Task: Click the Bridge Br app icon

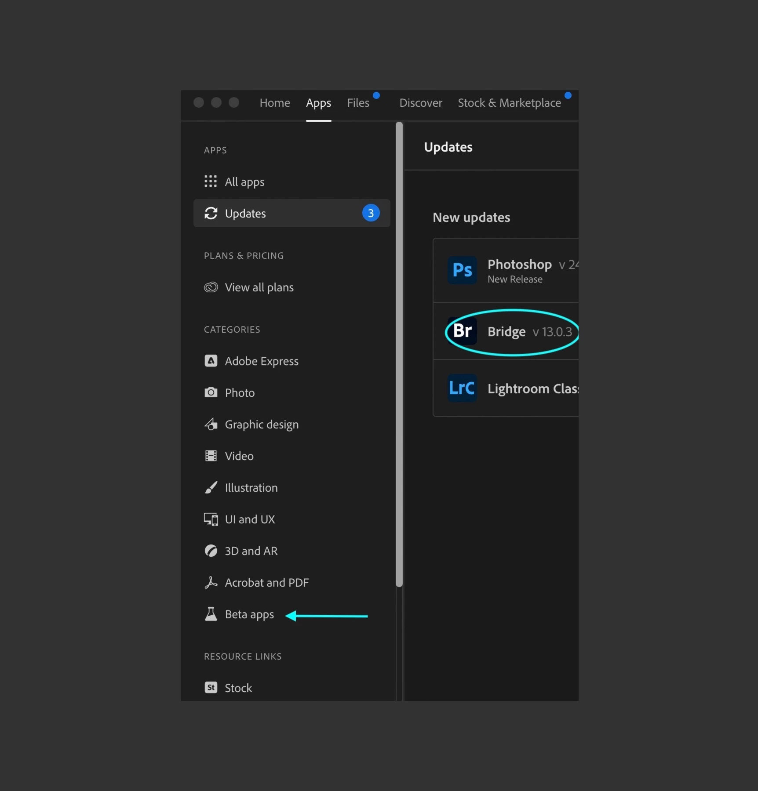Action: pos(462,331)
